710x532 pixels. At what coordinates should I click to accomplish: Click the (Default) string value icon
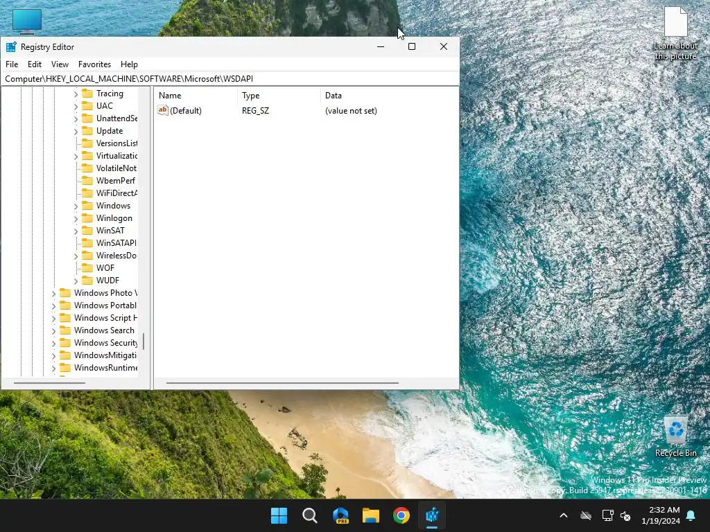[x=162, y=110]
